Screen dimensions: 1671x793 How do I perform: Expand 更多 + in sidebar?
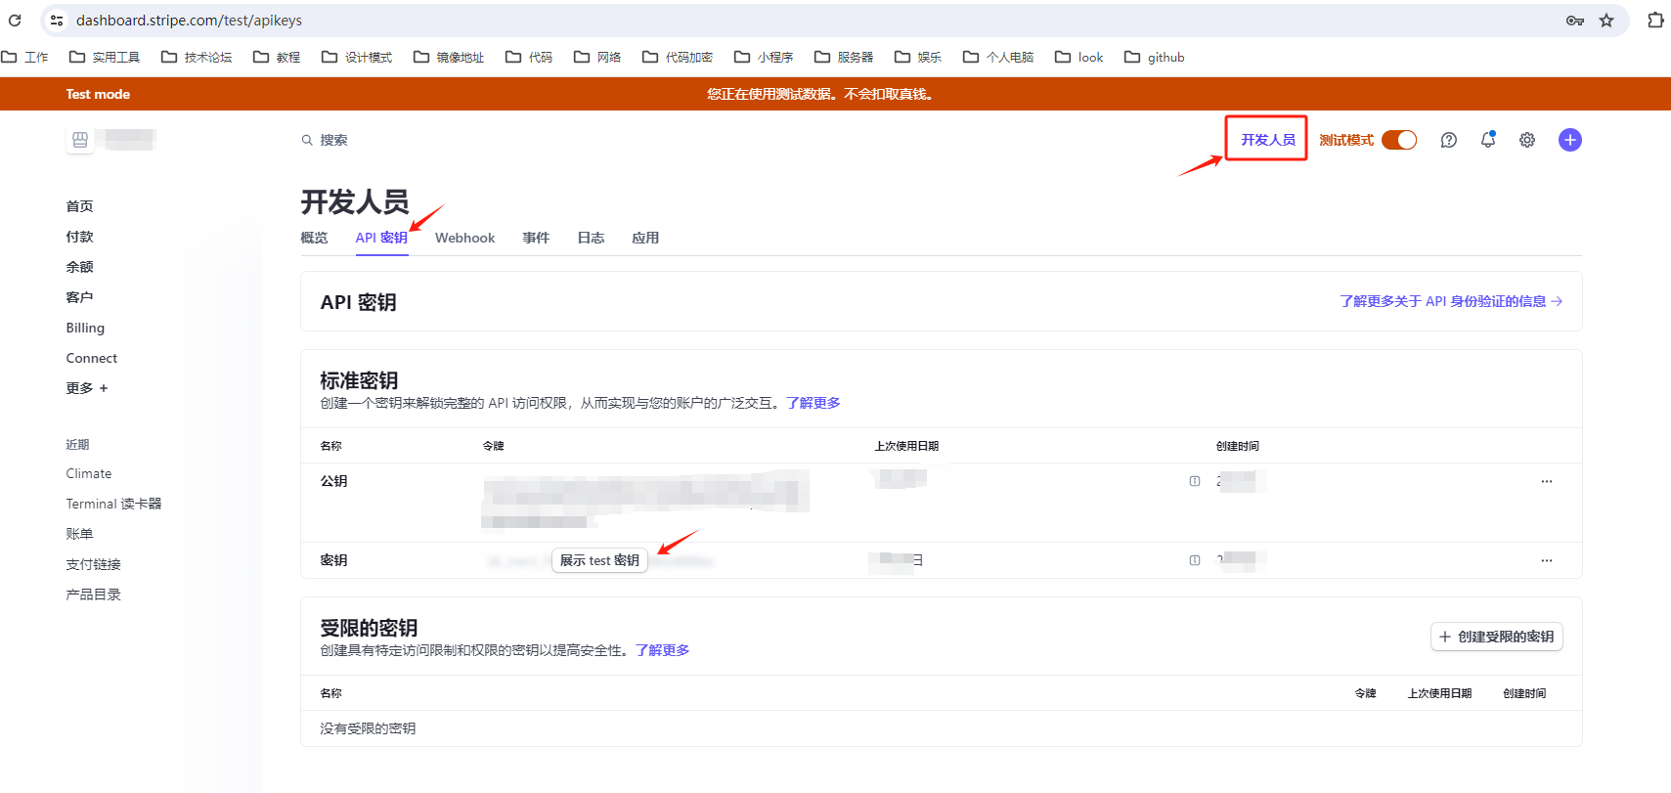[87, 388]
